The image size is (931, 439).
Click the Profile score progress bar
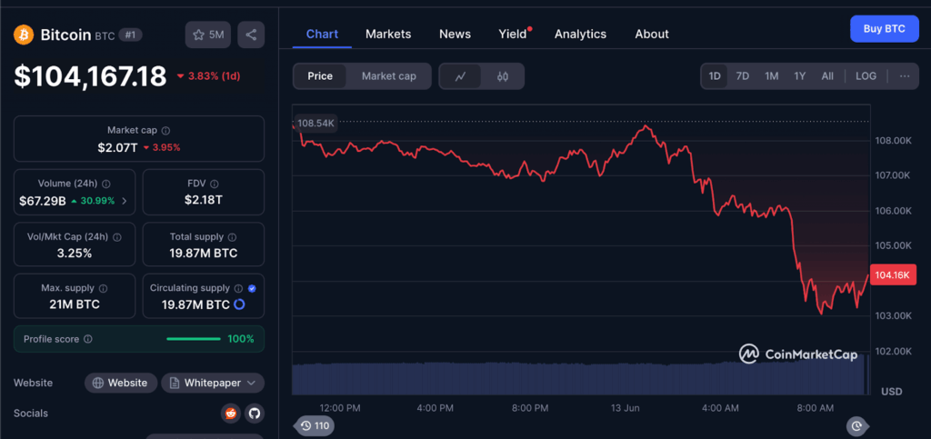[193, 339]
